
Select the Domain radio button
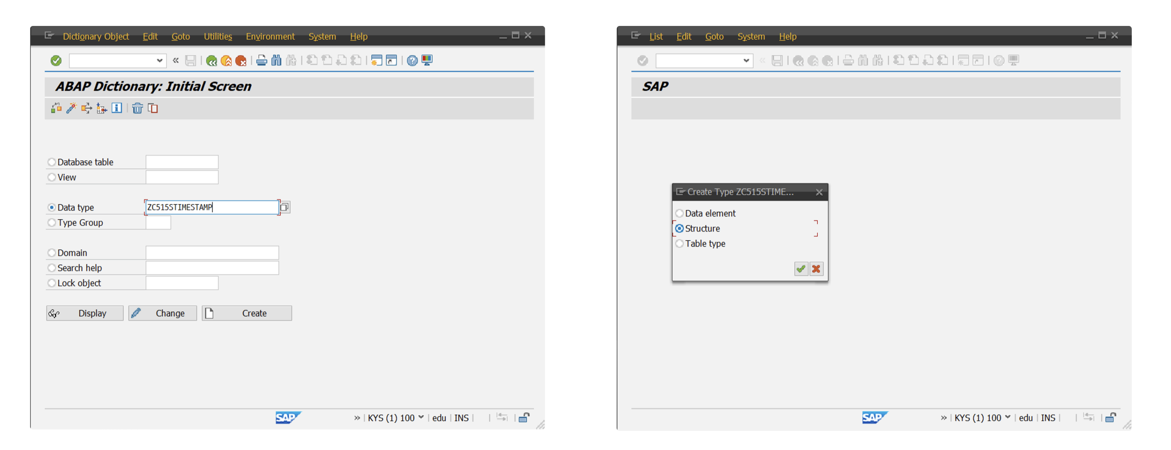52,253
